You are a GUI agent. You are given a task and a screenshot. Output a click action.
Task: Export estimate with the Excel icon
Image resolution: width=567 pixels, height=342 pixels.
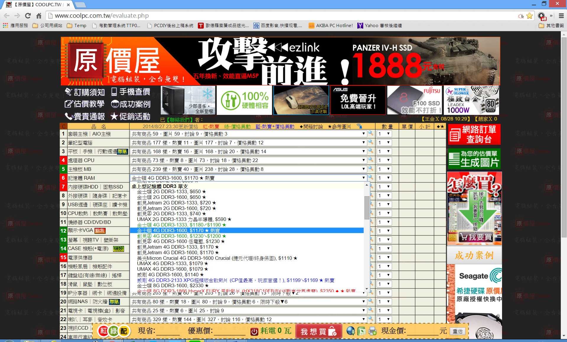pos(362,331)
